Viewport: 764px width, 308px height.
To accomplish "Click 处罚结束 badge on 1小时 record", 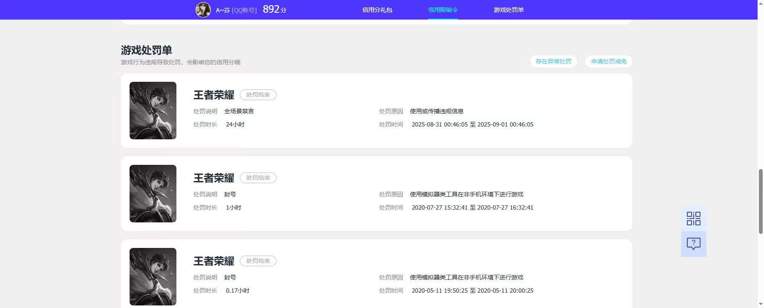I will (x=258, y=178).
